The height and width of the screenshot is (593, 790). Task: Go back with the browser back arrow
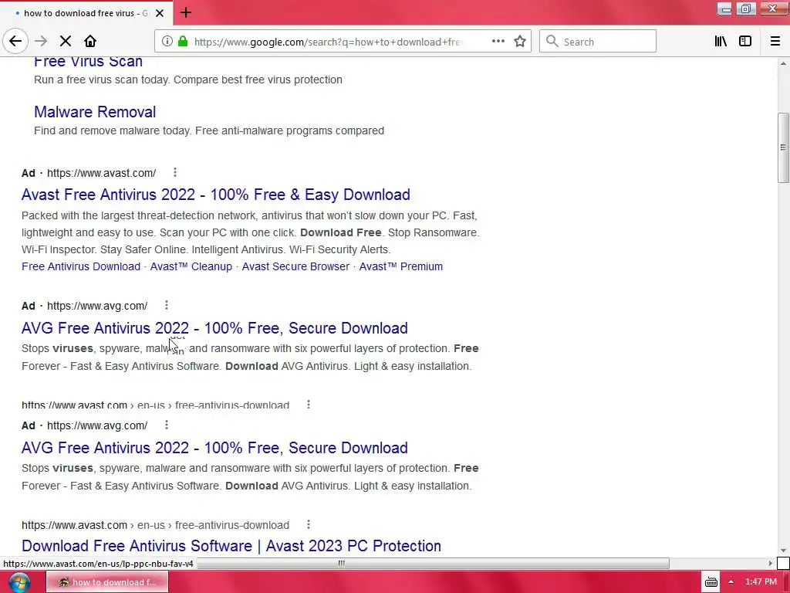15,42
